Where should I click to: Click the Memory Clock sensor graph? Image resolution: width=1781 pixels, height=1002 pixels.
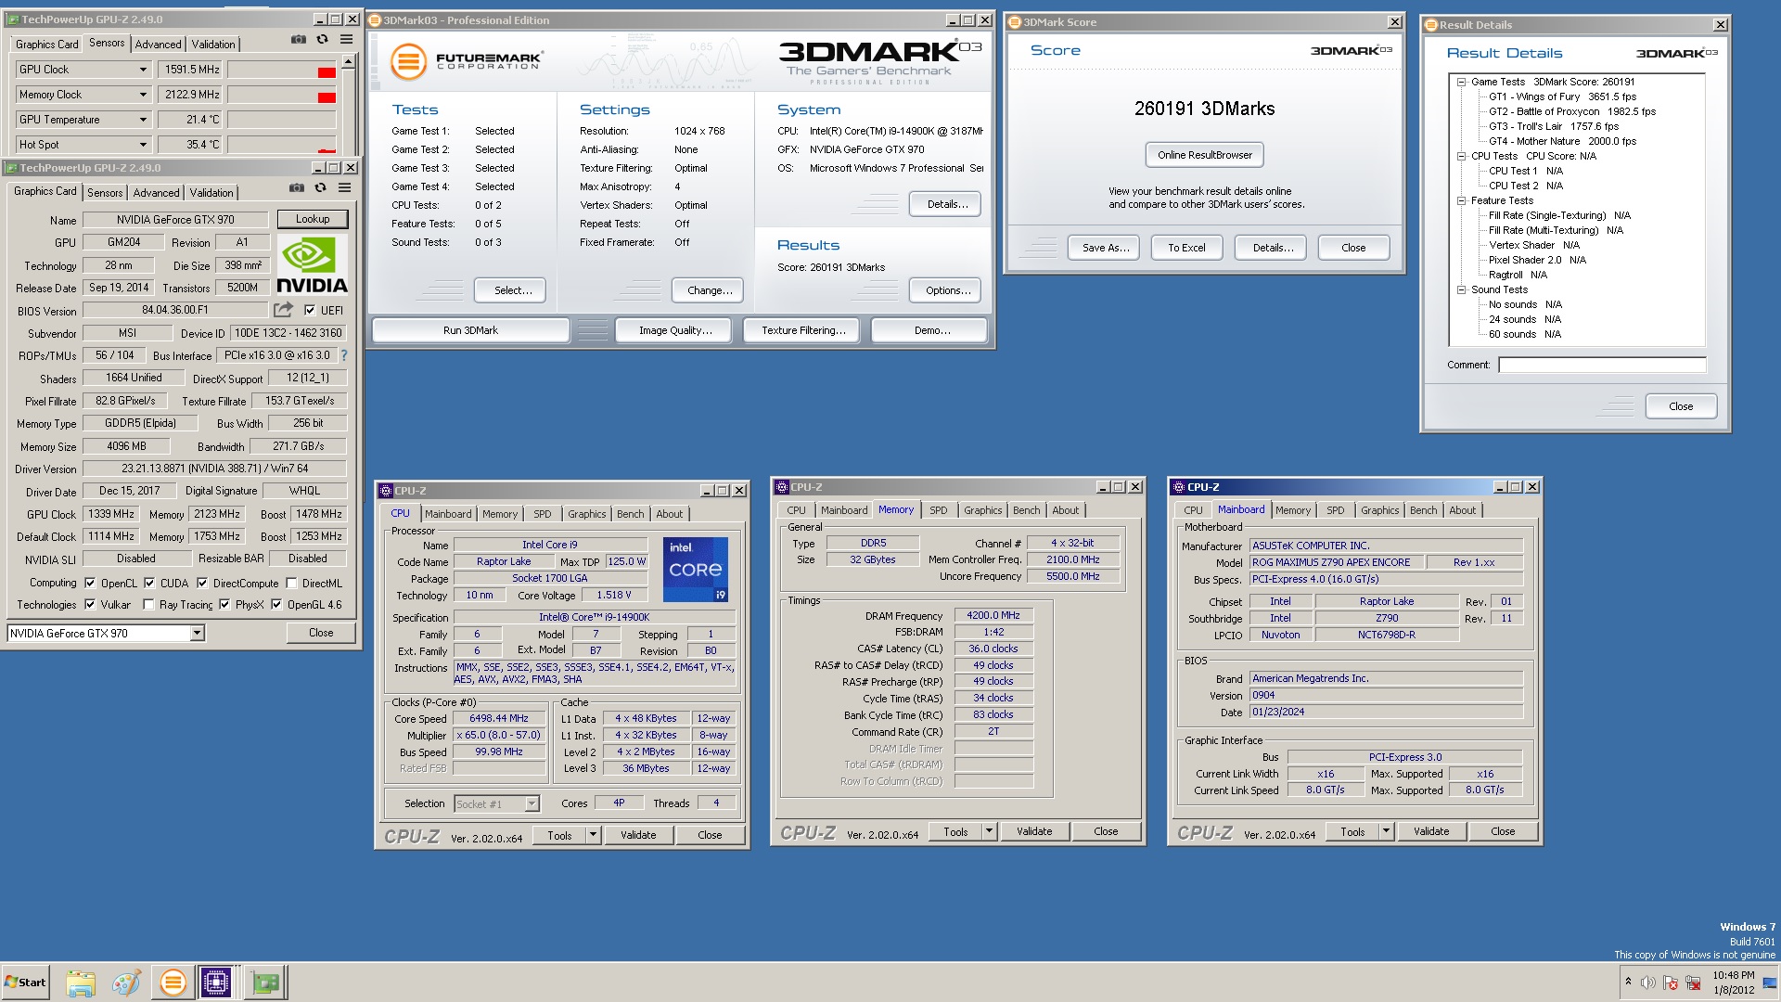[x=281, y=95]
